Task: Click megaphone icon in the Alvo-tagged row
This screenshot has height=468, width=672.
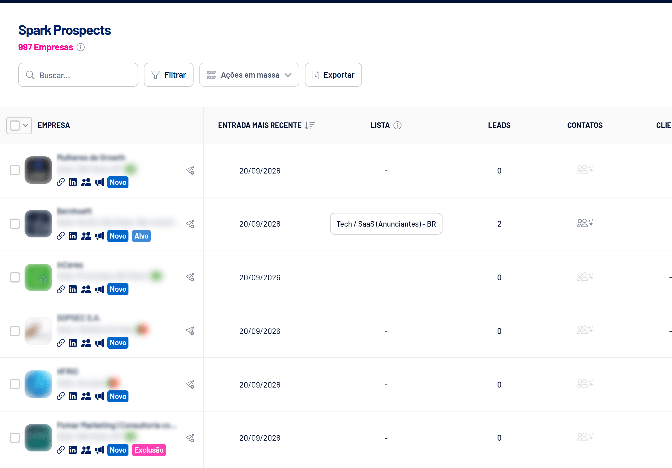Action: pos(100,236)
